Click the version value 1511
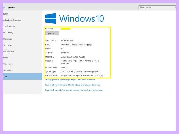Viewport: 179px width, 134px height. point(63,49)
